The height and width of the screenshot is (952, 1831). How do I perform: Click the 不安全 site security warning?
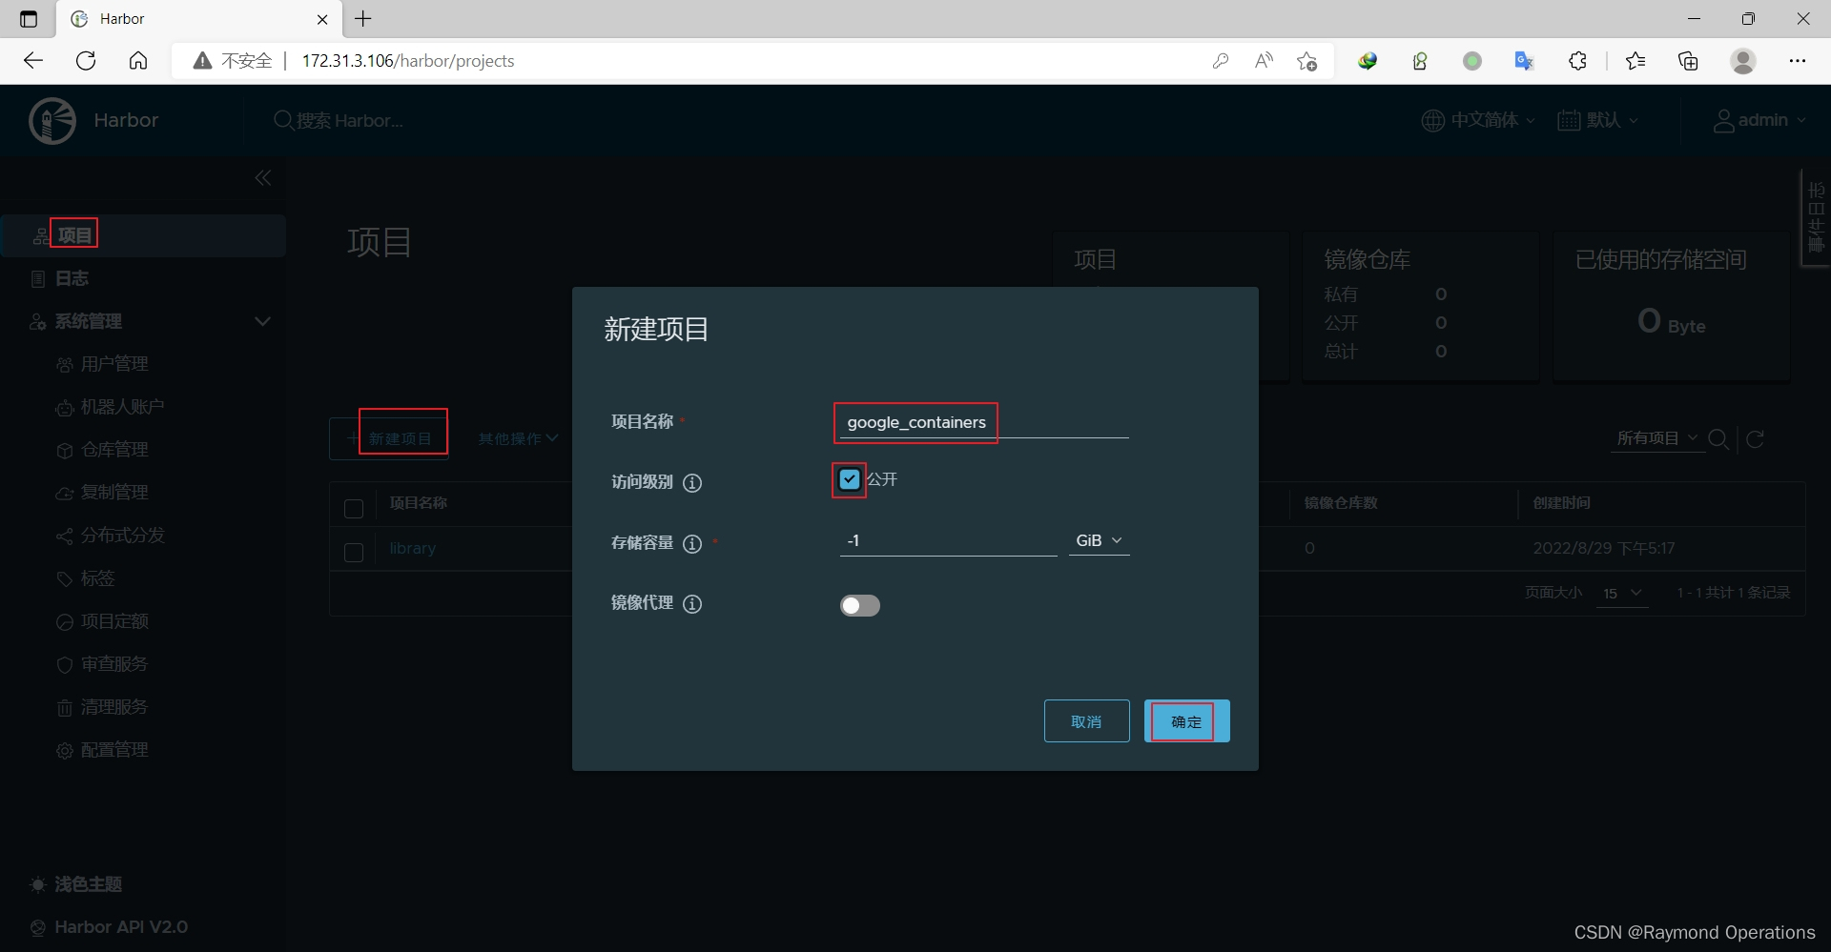(x=233, y=61)
